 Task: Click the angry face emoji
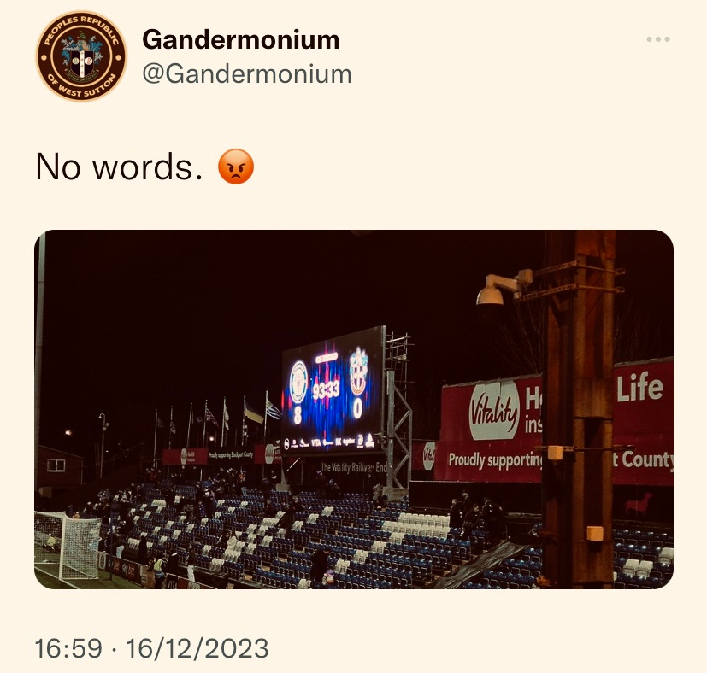236,167
